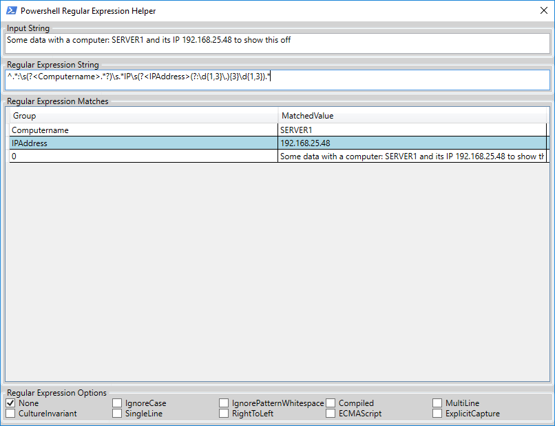Click the Regular Expression String field
The image size is (555, 426).
point(277,79)
